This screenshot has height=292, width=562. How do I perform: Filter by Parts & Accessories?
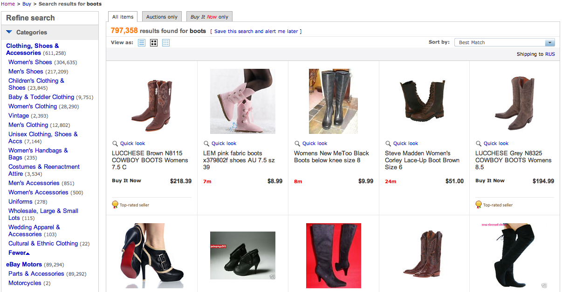coord(36,273)
